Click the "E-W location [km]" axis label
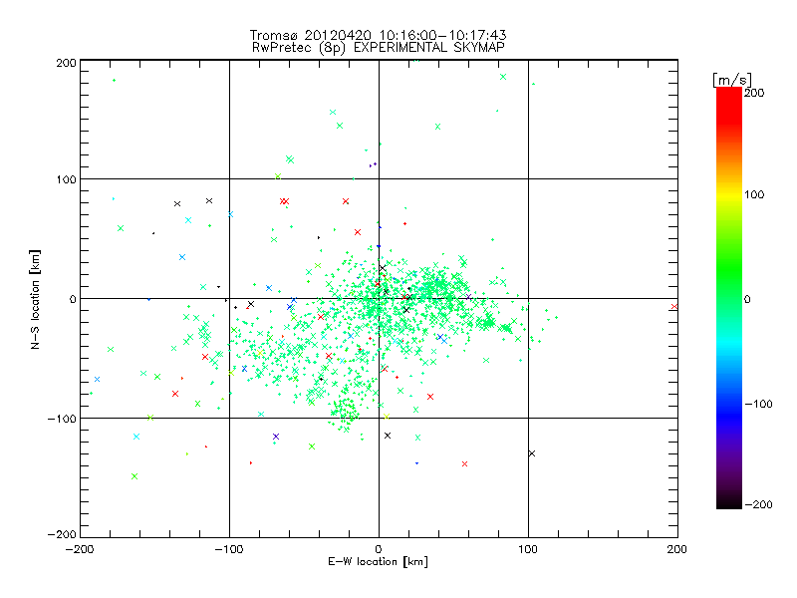Image resolution: width=797 pixels, height=598 pixels. pyautogui.click(x=378, y=561)
